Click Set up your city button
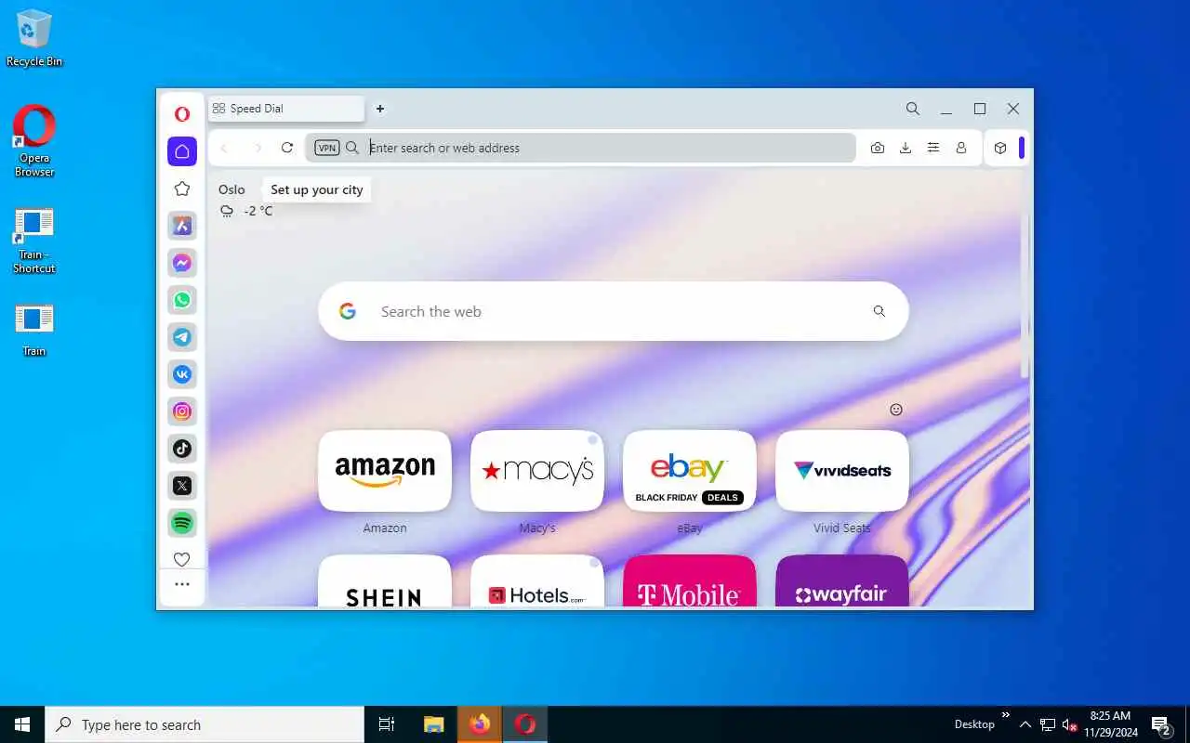The image size is (1190, 743). click(x=317, y=189)
